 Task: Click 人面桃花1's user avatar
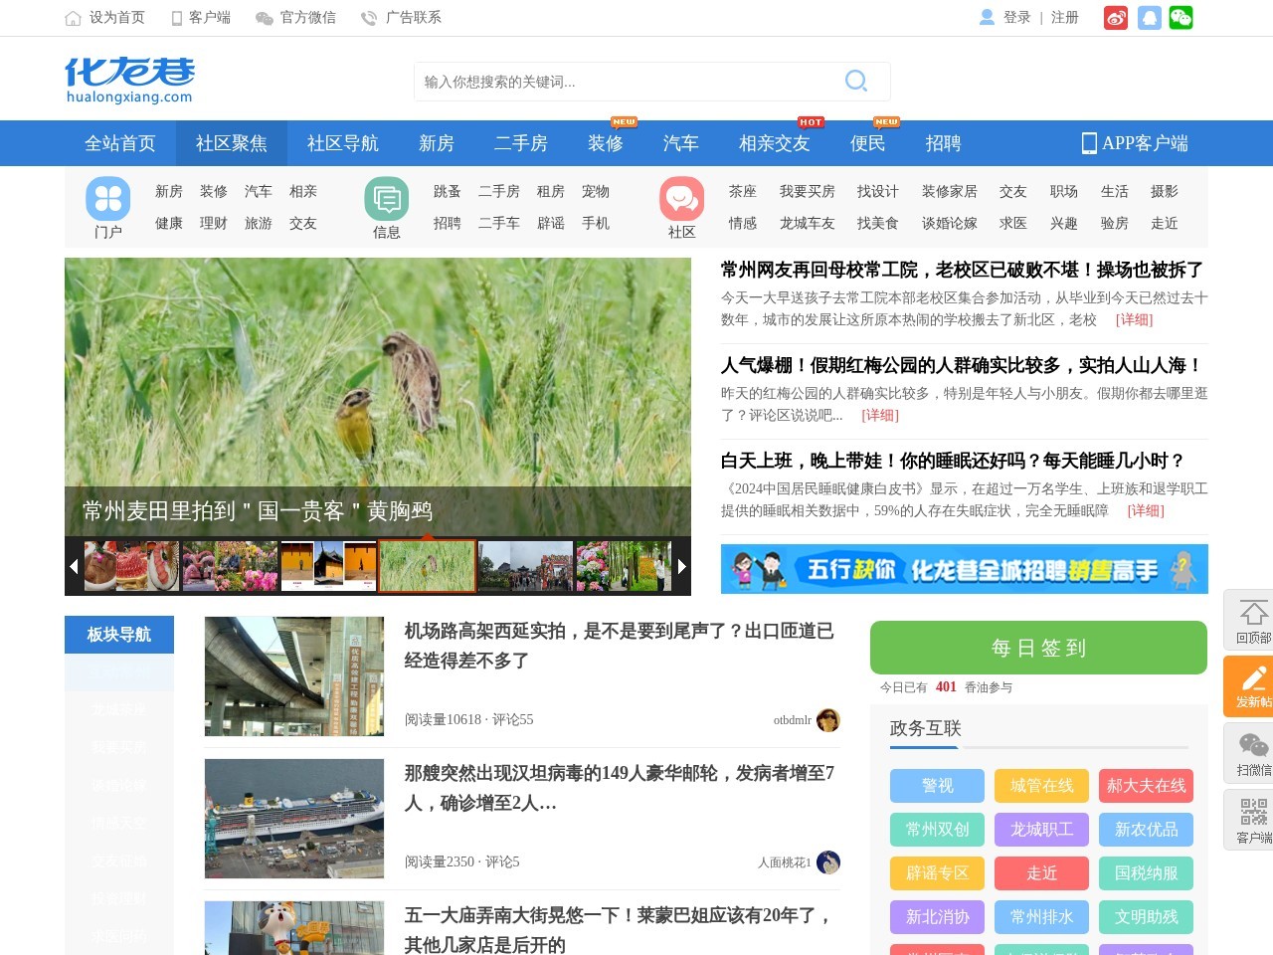point(828,862)
